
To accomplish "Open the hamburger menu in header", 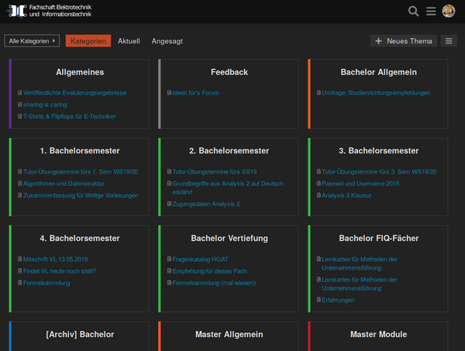I will tap(431, 11).
